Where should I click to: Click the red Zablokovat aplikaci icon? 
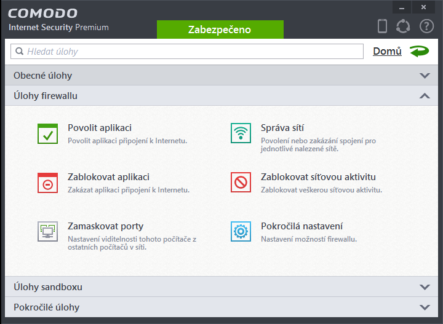[x=47, y=183]
